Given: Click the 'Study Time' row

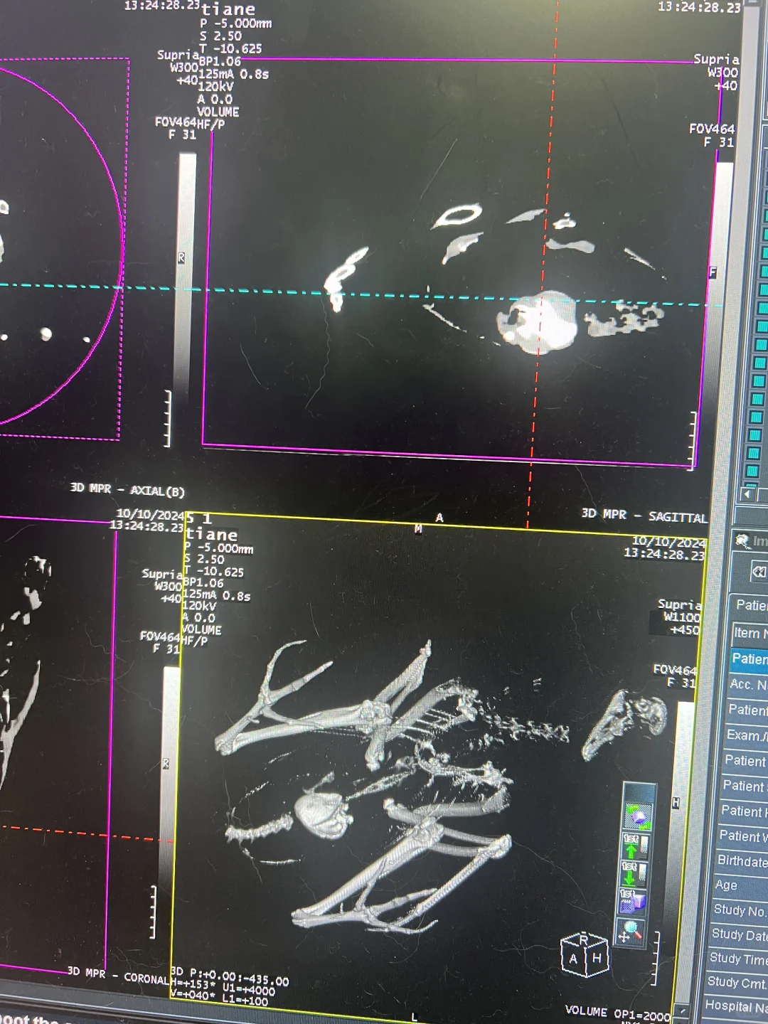Looking at the screenshot, I should (x=737, y=959).
